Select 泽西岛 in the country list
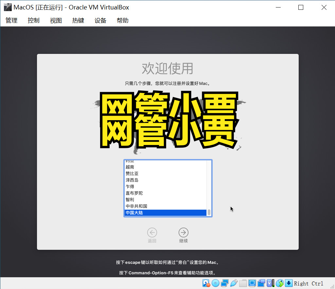335x289 pixels. click(x=165, y=180)
